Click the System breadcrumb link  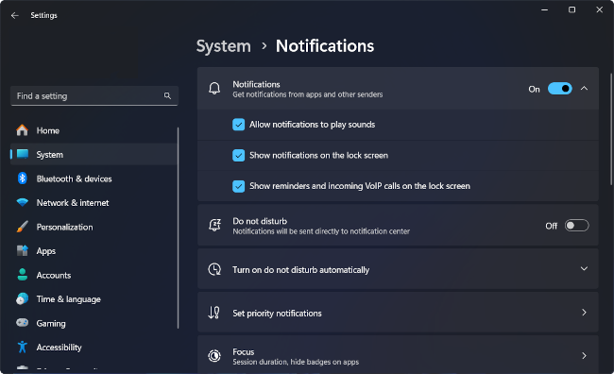[x=224, y=46]
